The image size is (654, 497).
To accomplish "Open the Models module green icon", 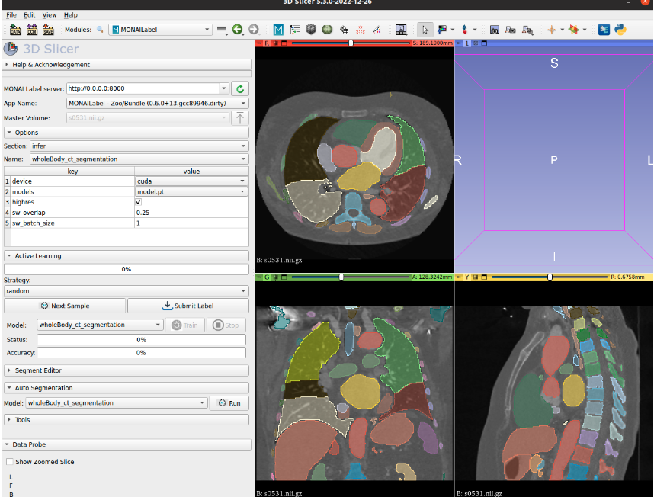I will (x=327, y=30).
